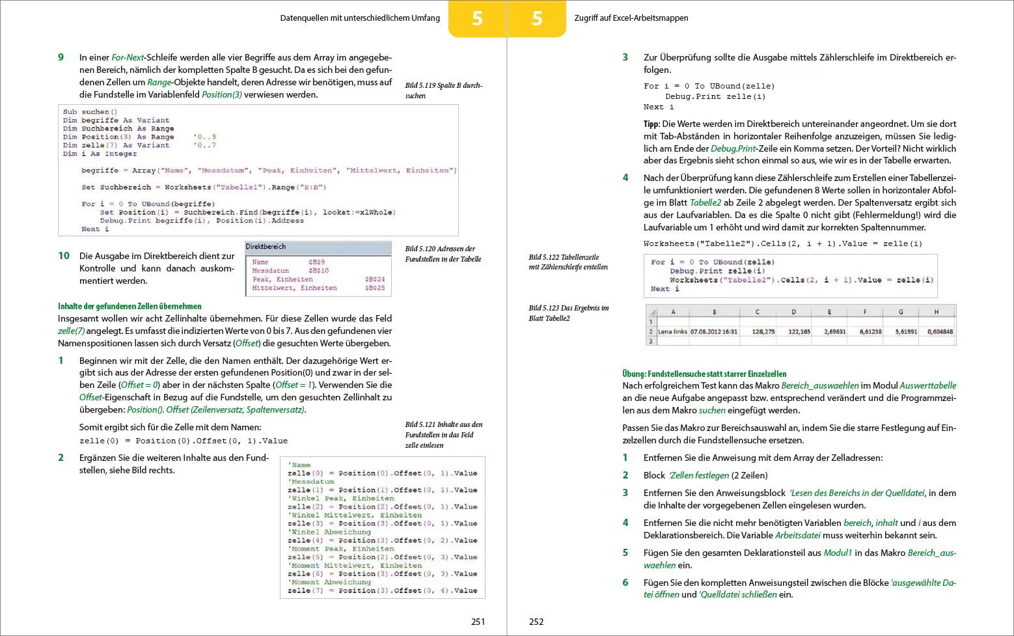Screen dimensions: 1014x636
Task: Click the Excel result table figure
Action: [x=801, y=324]
